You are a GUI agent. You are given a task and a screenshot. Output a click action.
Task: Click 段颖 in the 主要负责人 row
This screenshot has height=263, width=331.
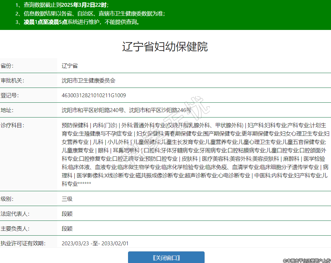[x=67, y=229]
